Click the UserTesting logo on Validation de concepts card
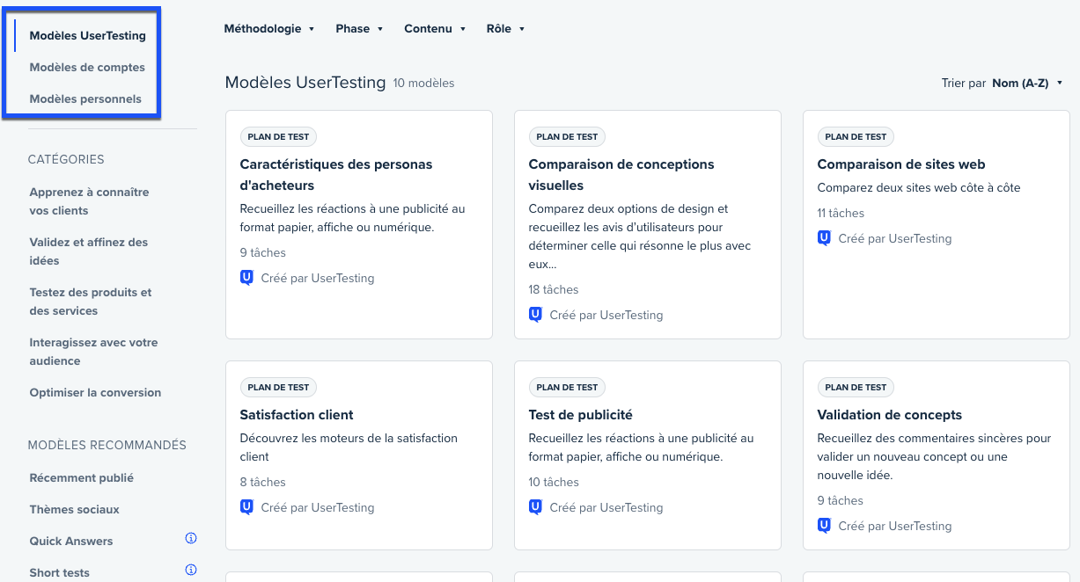 point(824,526)
